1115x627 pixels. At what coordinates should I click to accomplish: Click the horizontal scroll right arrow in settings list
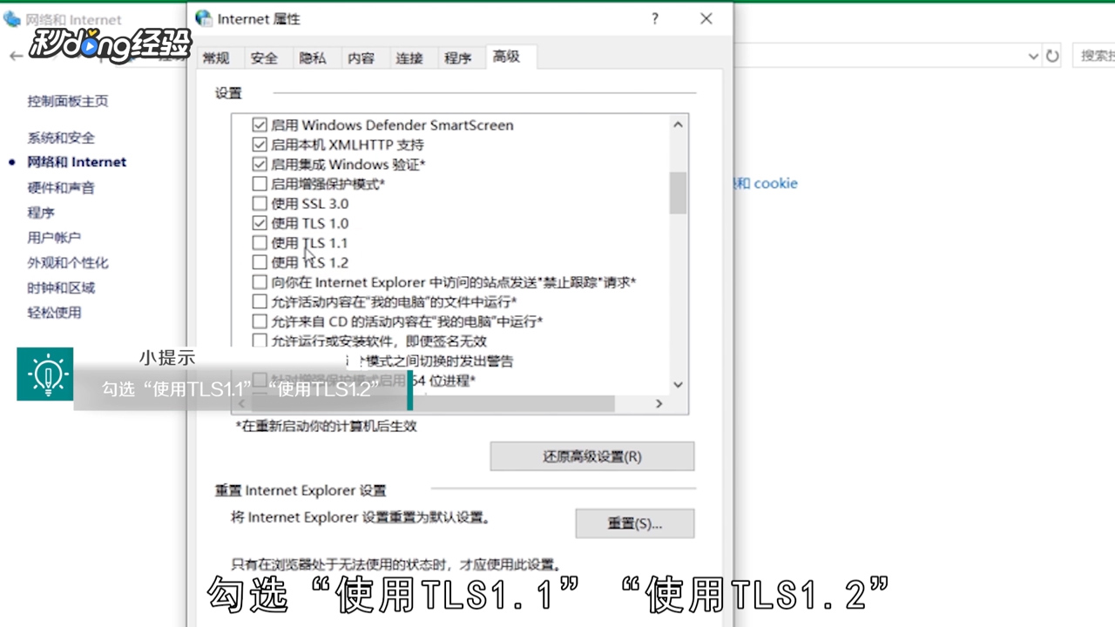(659, 403)
